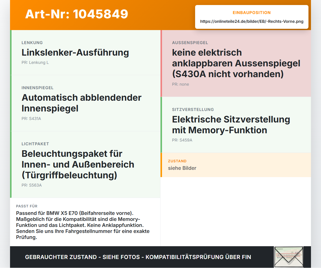This screenshot has height=268, width=321.
Task: Click the LICHTPAKET category label
Action: (35, 144)
